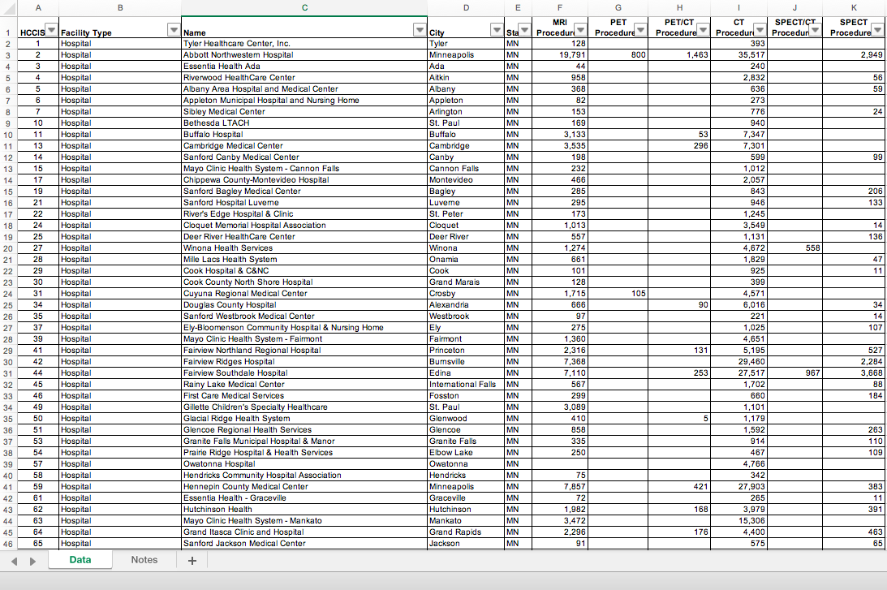Click the CT value 35,517

(x=738, y=55)
